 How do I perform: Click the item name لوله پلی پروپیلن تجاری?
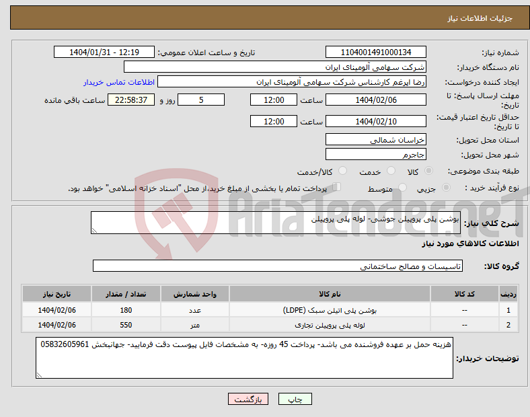[x=330, y=325]
